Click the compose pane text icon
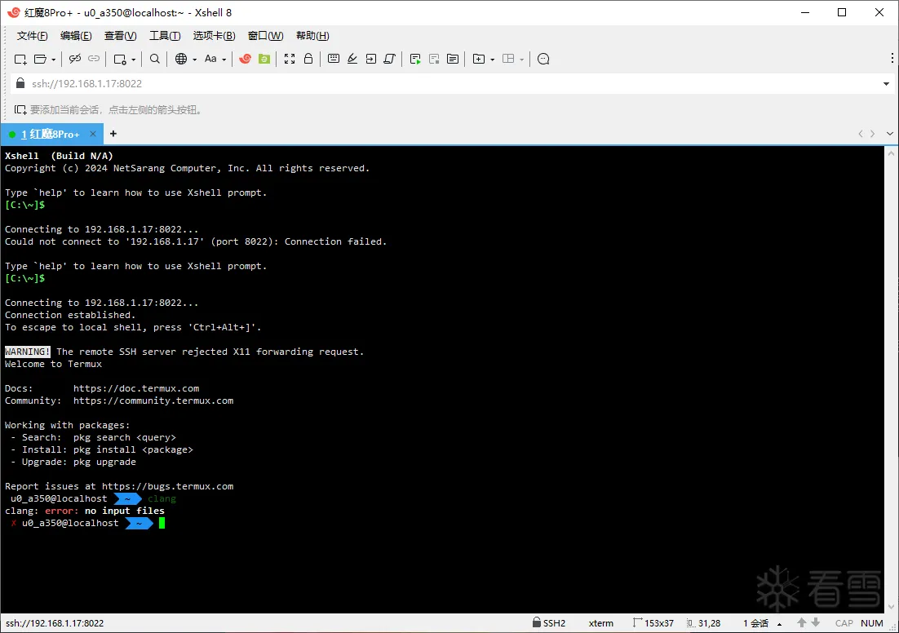Screen dimensions: 899x633 point(453,59)
